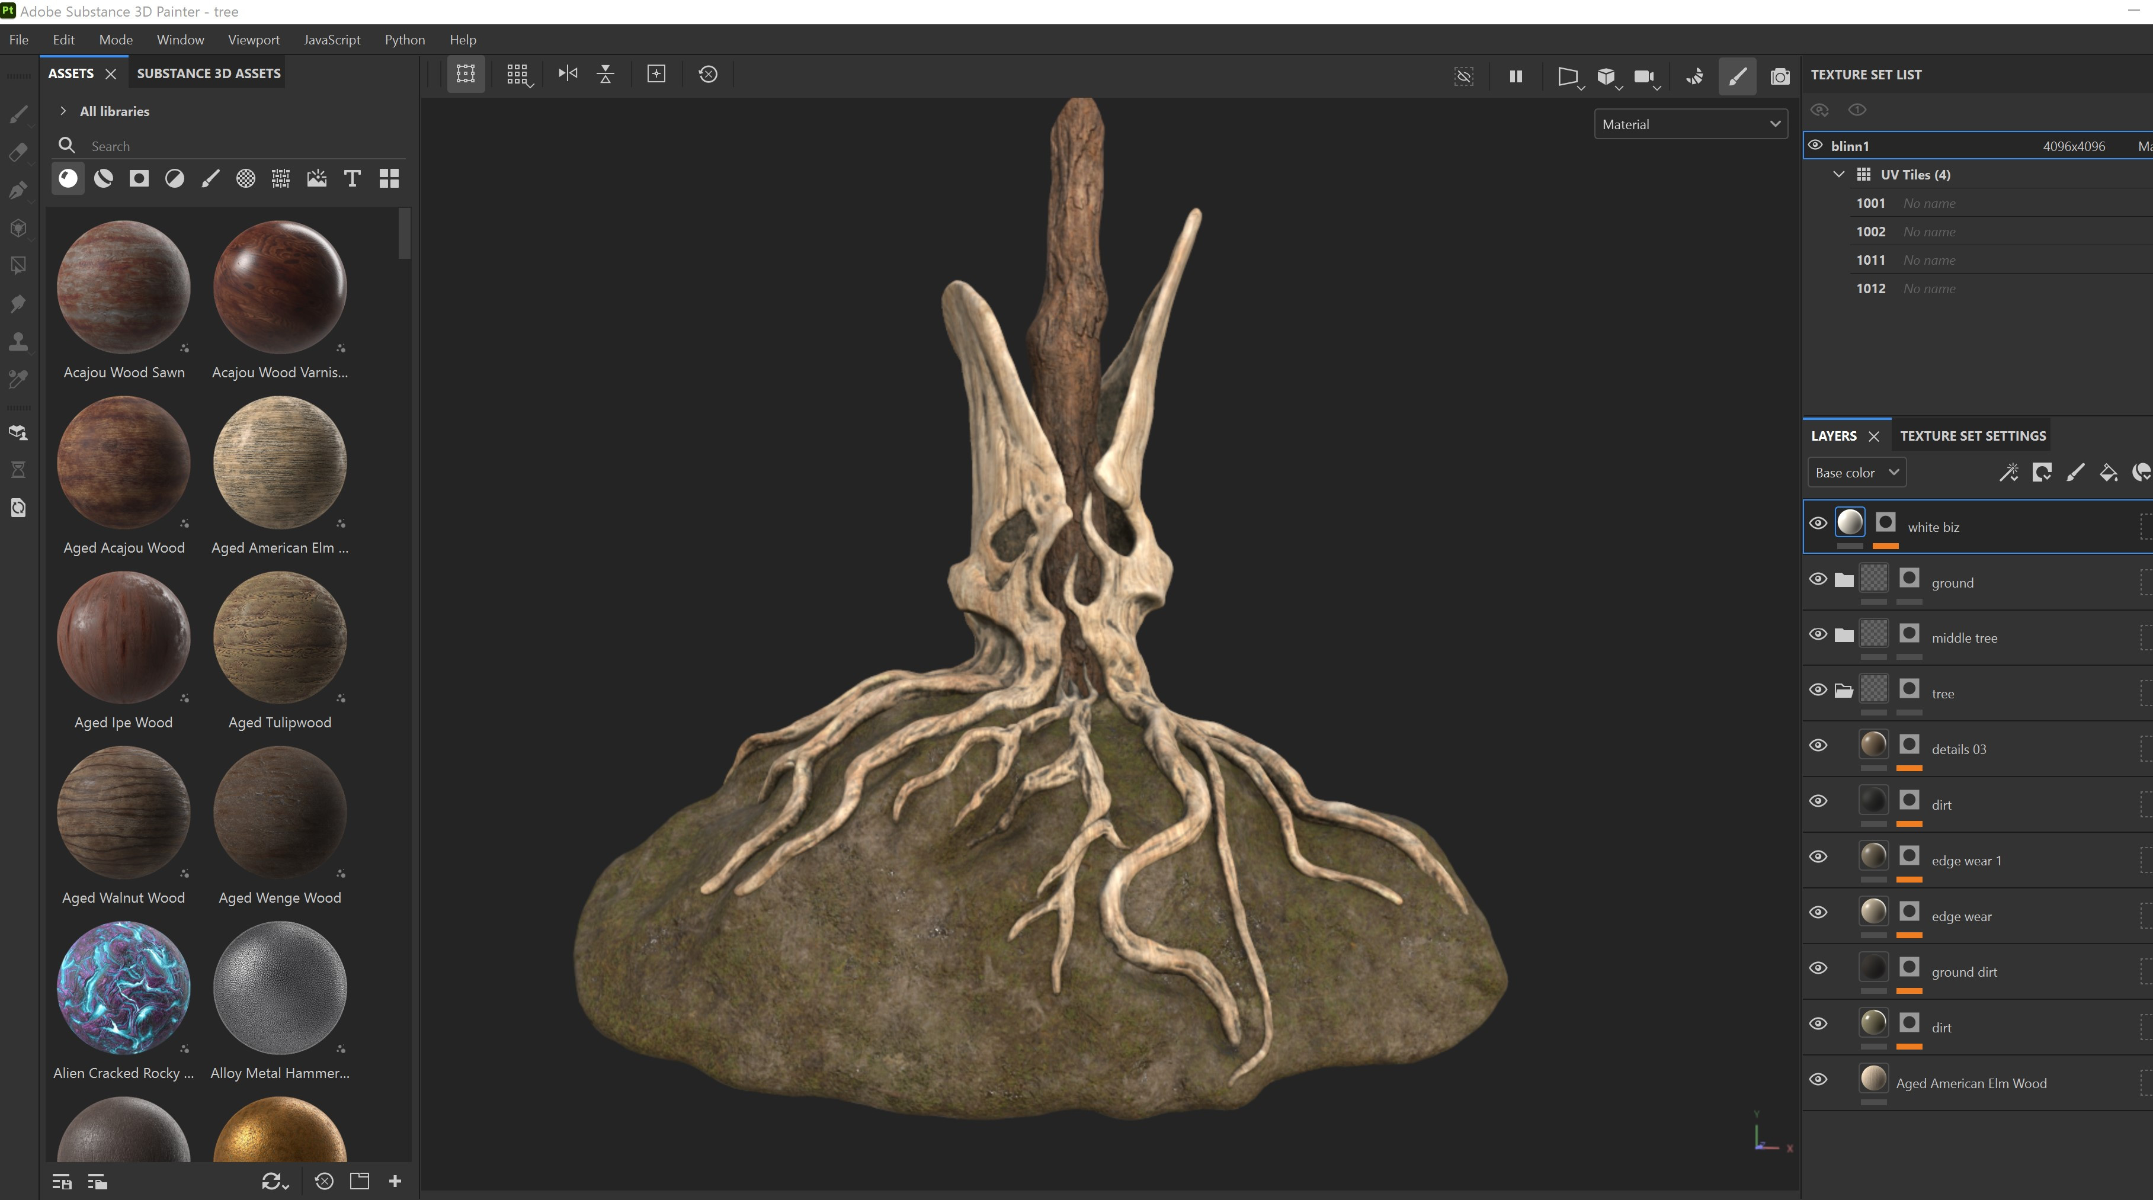Switch assets to grid view icon
The width and height of the screenshot is (2153, 1200).
point(389,178)
